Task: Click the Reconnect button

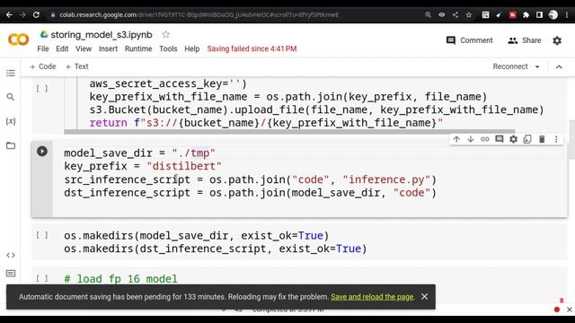Action: click(x=510, y=66)
